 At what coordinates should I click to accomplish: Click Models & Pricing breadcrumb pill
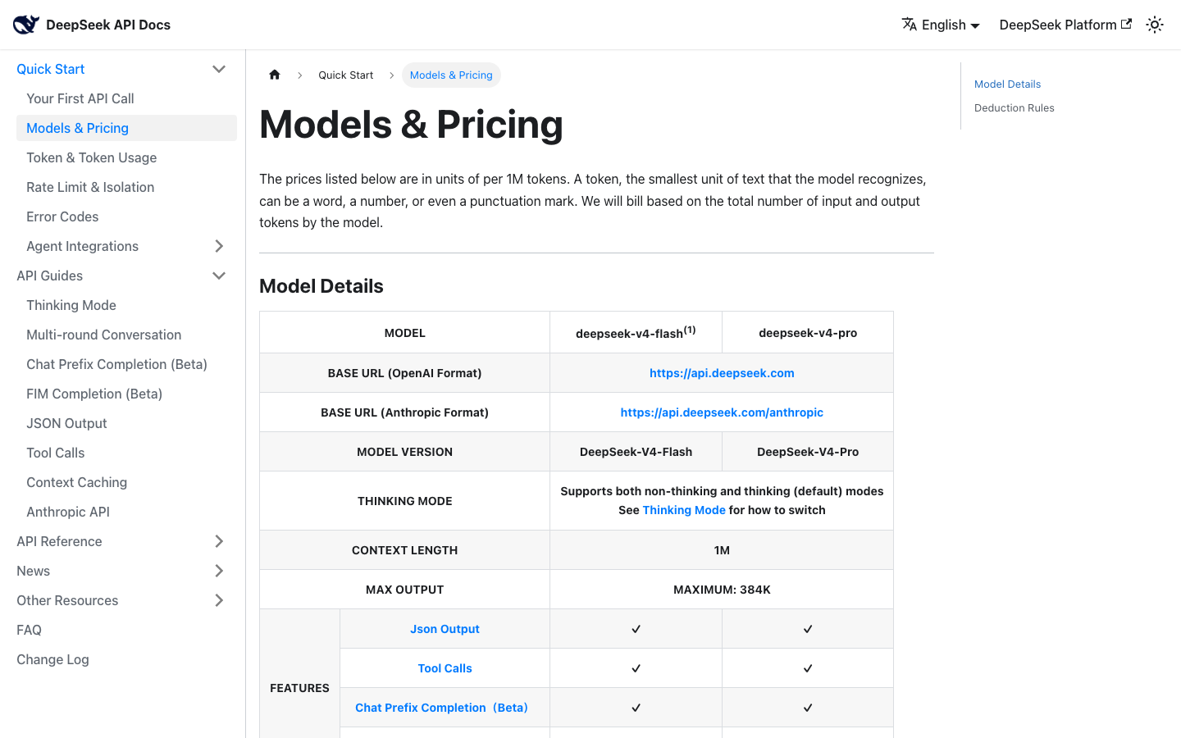451,75
